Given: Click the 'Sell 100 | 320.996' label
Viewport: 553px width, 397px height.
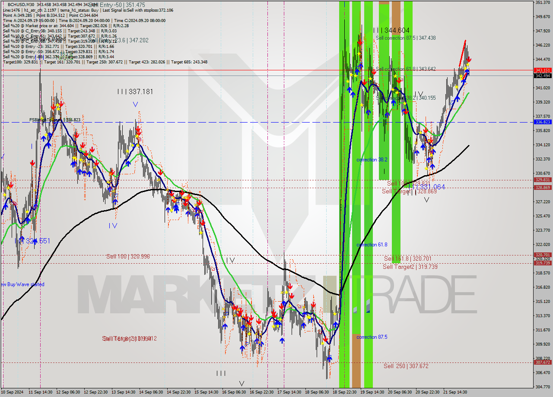Looking at the screenshot, I should [128, 256].
